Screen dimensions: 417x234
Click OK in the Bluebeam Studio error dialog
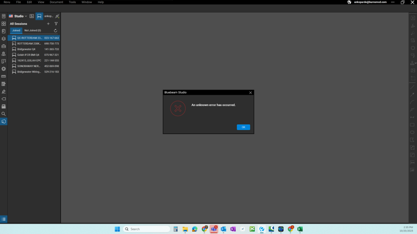pyautogui.click(x=244, y=127)
